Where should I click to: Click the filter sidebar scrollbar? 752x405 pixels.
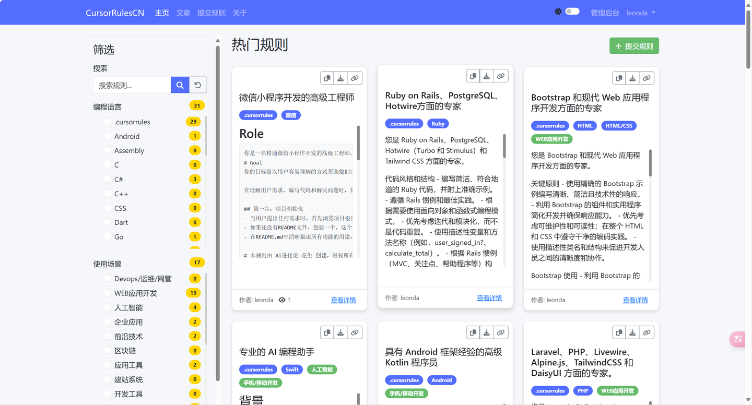point(218,214)
